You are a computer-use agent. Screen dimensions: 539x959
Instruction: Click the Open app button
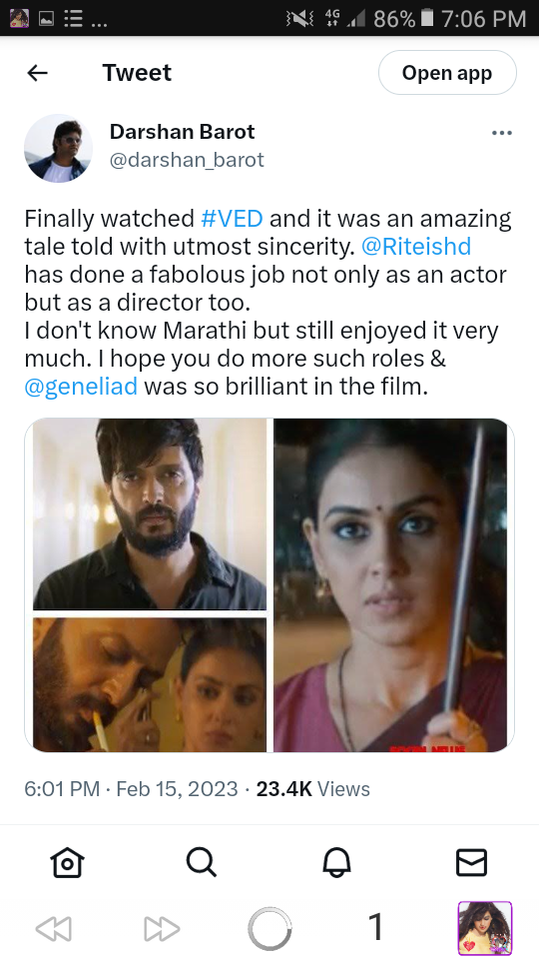447,73
